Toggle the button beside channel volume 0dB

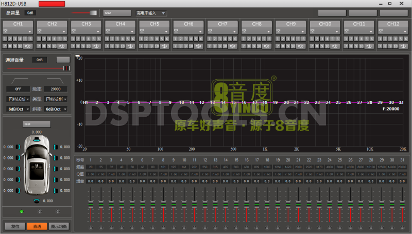point(63,60)
